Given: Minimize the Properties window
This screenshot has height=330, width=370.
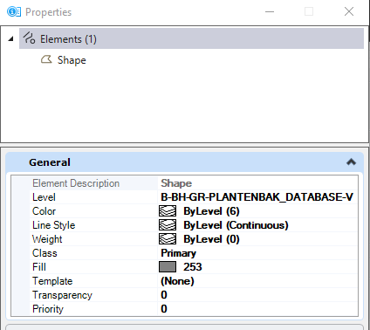Looking at the screenshot, I should pyautogui.click(x=270, y=11).
